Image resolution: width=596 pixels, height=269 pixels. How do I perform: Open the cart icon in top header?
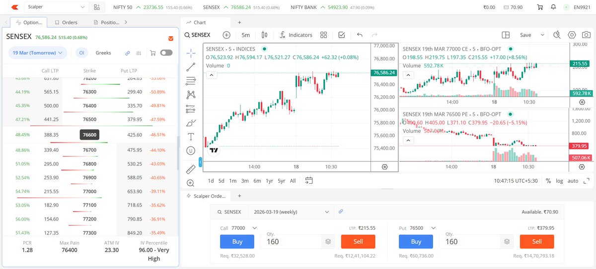pyautogui.click(x=540, y=7)
